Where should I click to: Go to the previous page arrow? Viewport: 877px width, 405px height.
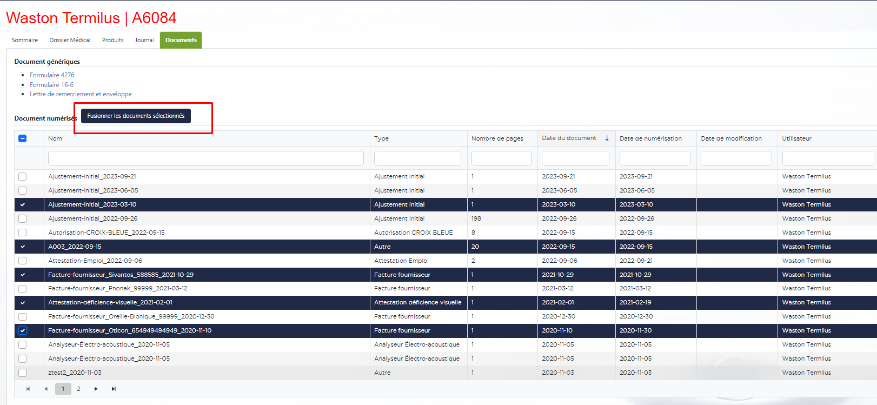pos(46,389)
